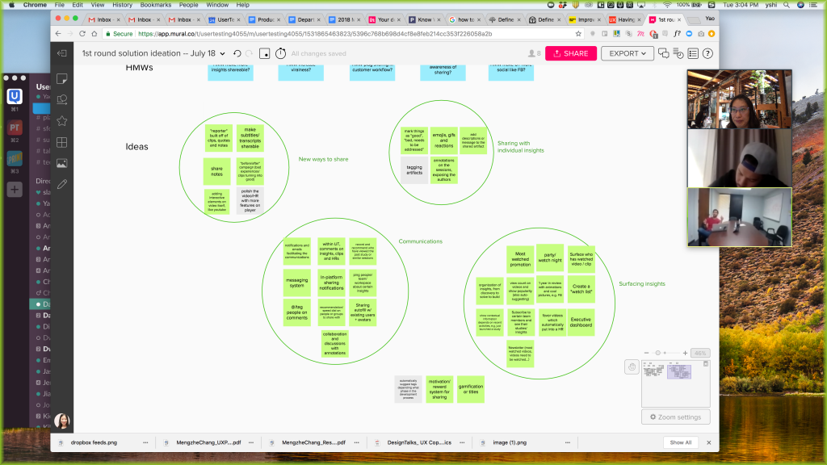This screenshot has height=465, width=827.
Task: Click the pan hand tool near minimap
Action: (632, 367)
